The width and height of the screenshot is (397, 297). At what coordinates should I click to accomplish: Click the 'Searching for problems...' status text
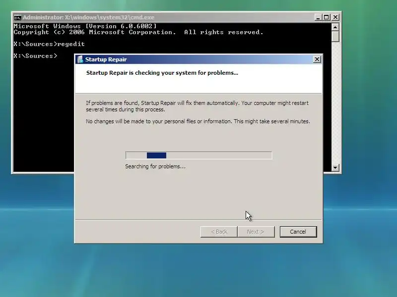(x=155, y=166)
